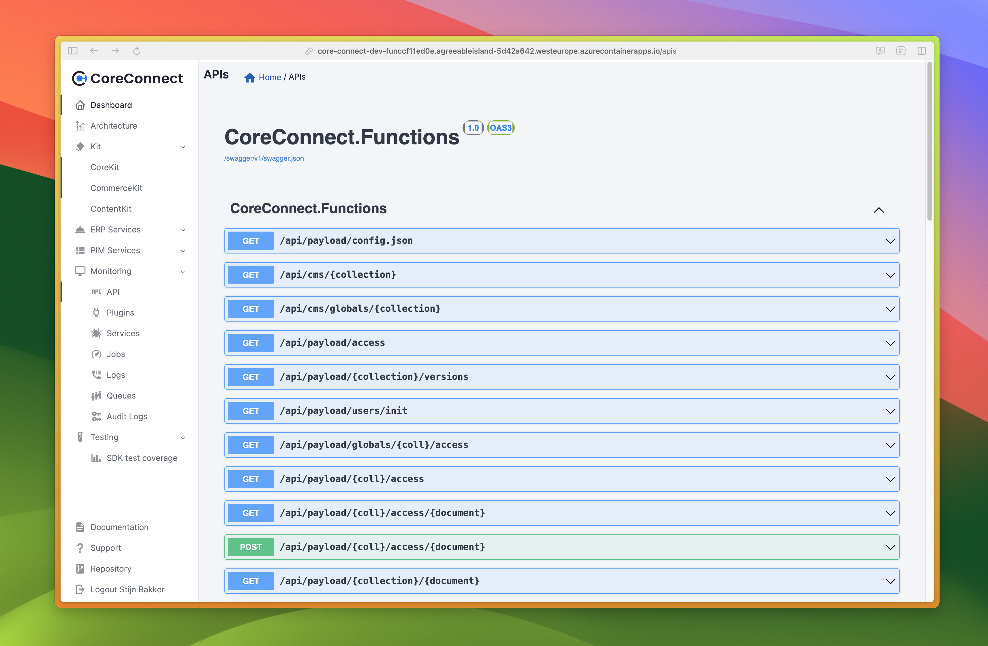Open Jobs via its gauge icon
This screenshot has height=646, width=988.
(96, 354)
